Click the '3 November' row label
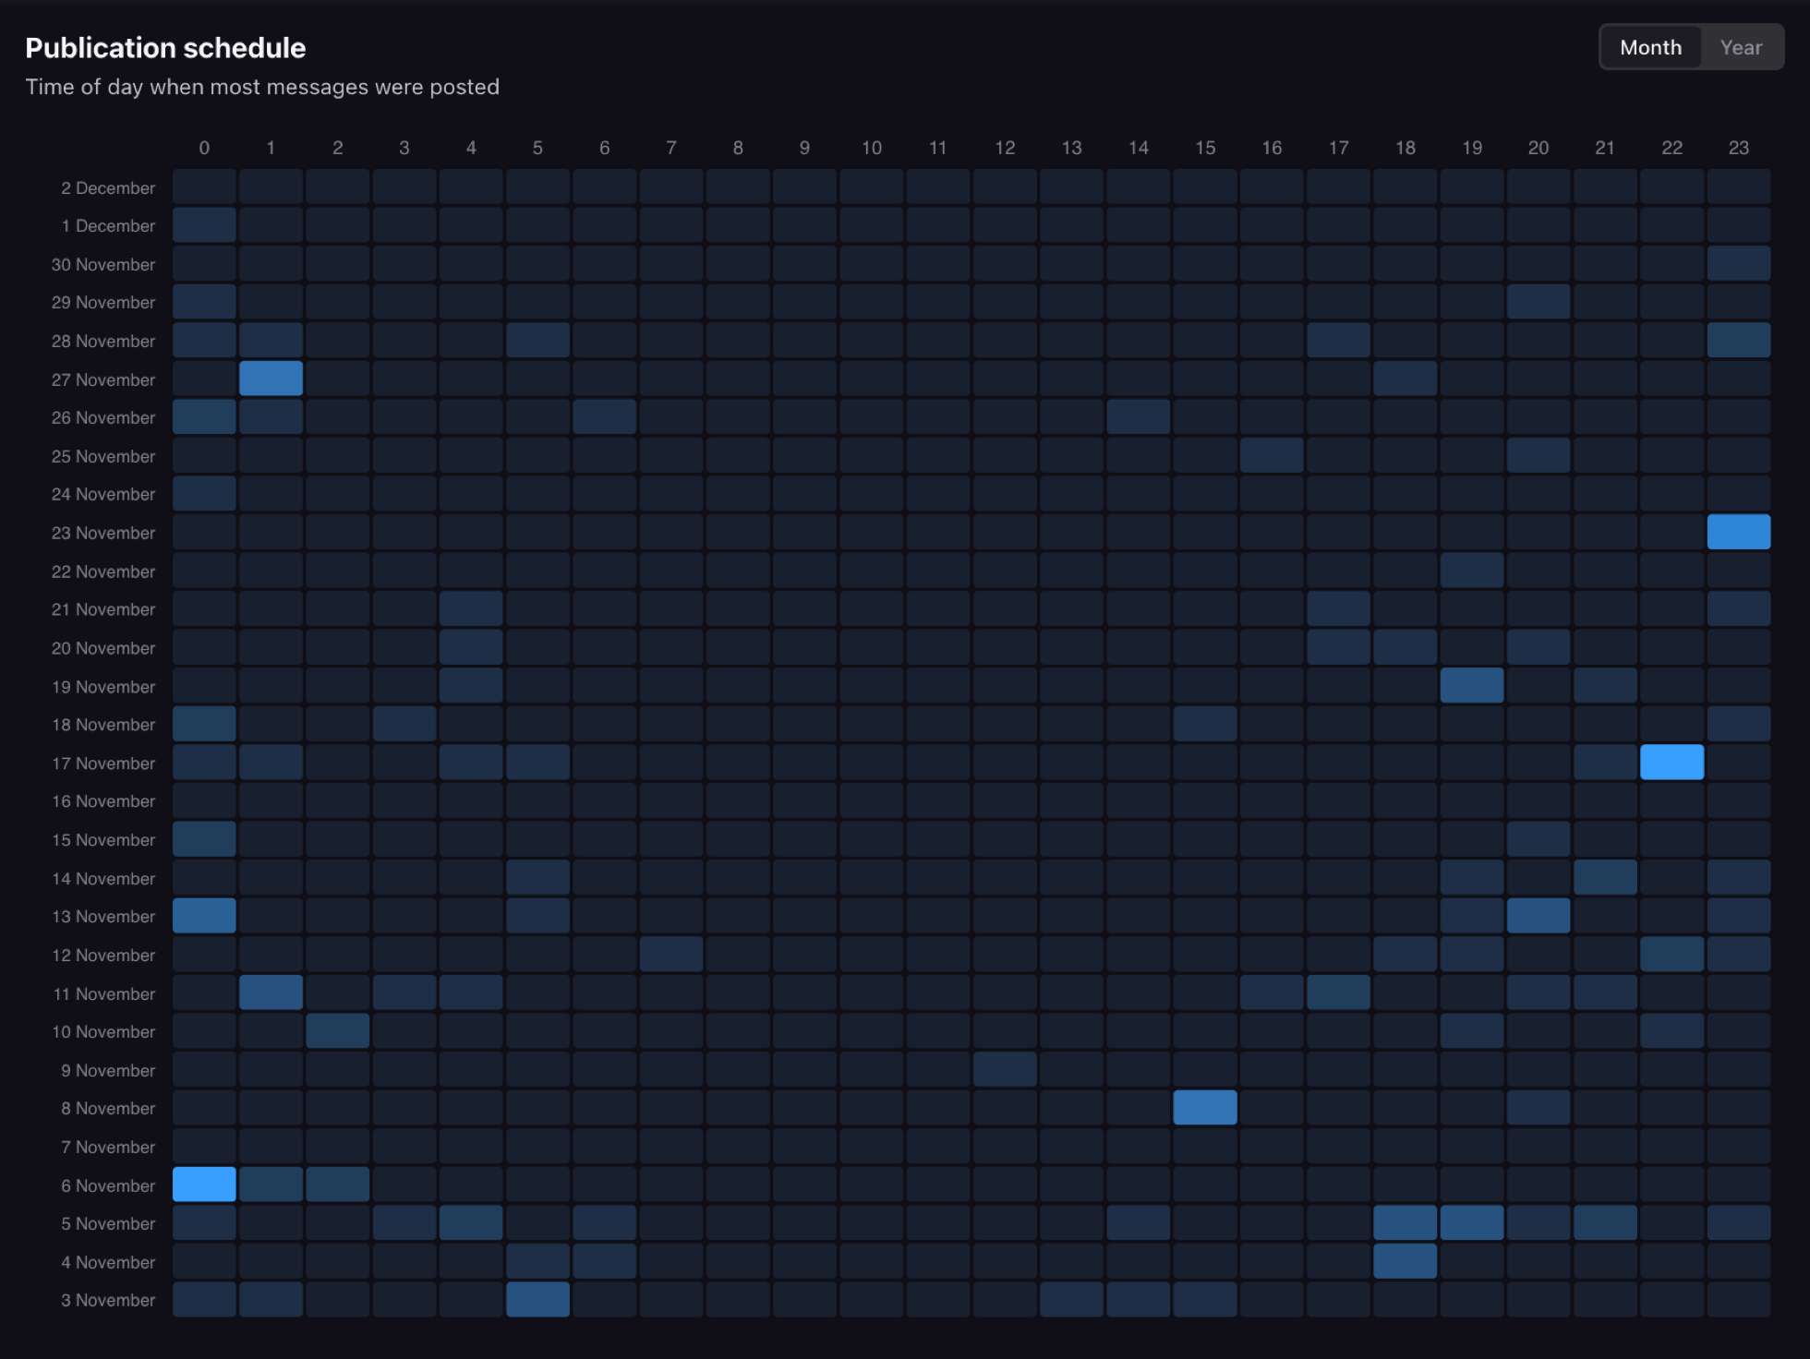Screen dimensions: 1810x1359 [108, 1300]
